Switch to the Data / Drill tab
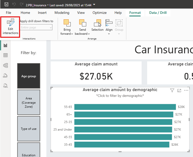The width and height of the screenshot is (193, 157). [x=158, y=13]
